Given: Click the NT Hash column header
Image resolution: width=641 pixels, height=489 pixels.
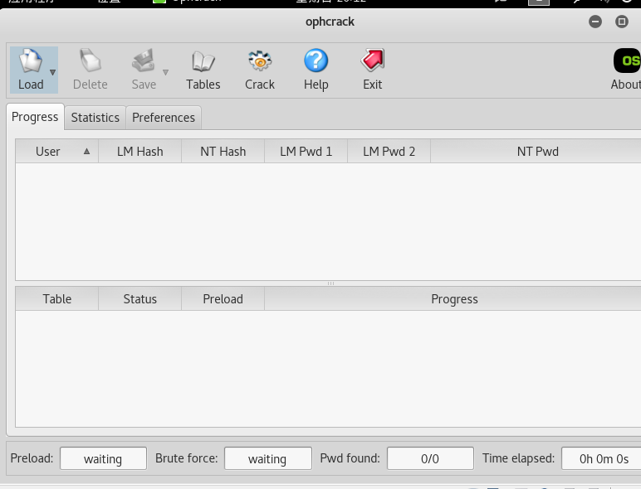Looking at the screenshot, I should tap(223, 152).
